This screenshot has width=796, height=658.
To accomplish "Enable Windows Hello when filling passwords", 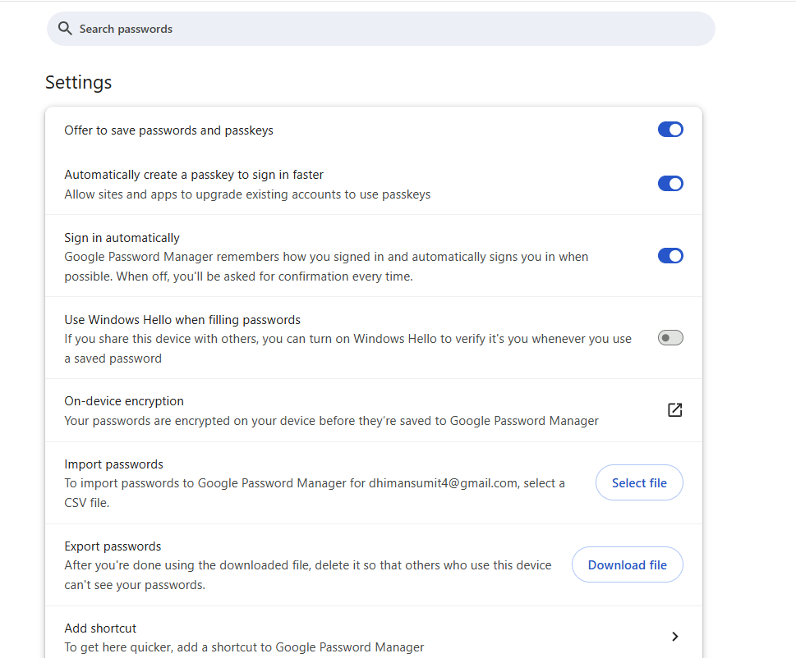I will pos(670,338).
